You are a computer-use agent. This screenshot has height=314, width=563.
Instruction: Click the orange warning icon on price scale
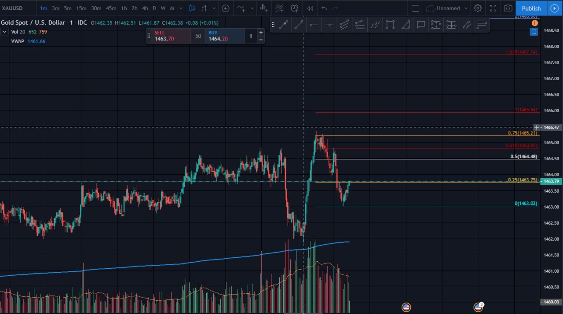(534, 23)
